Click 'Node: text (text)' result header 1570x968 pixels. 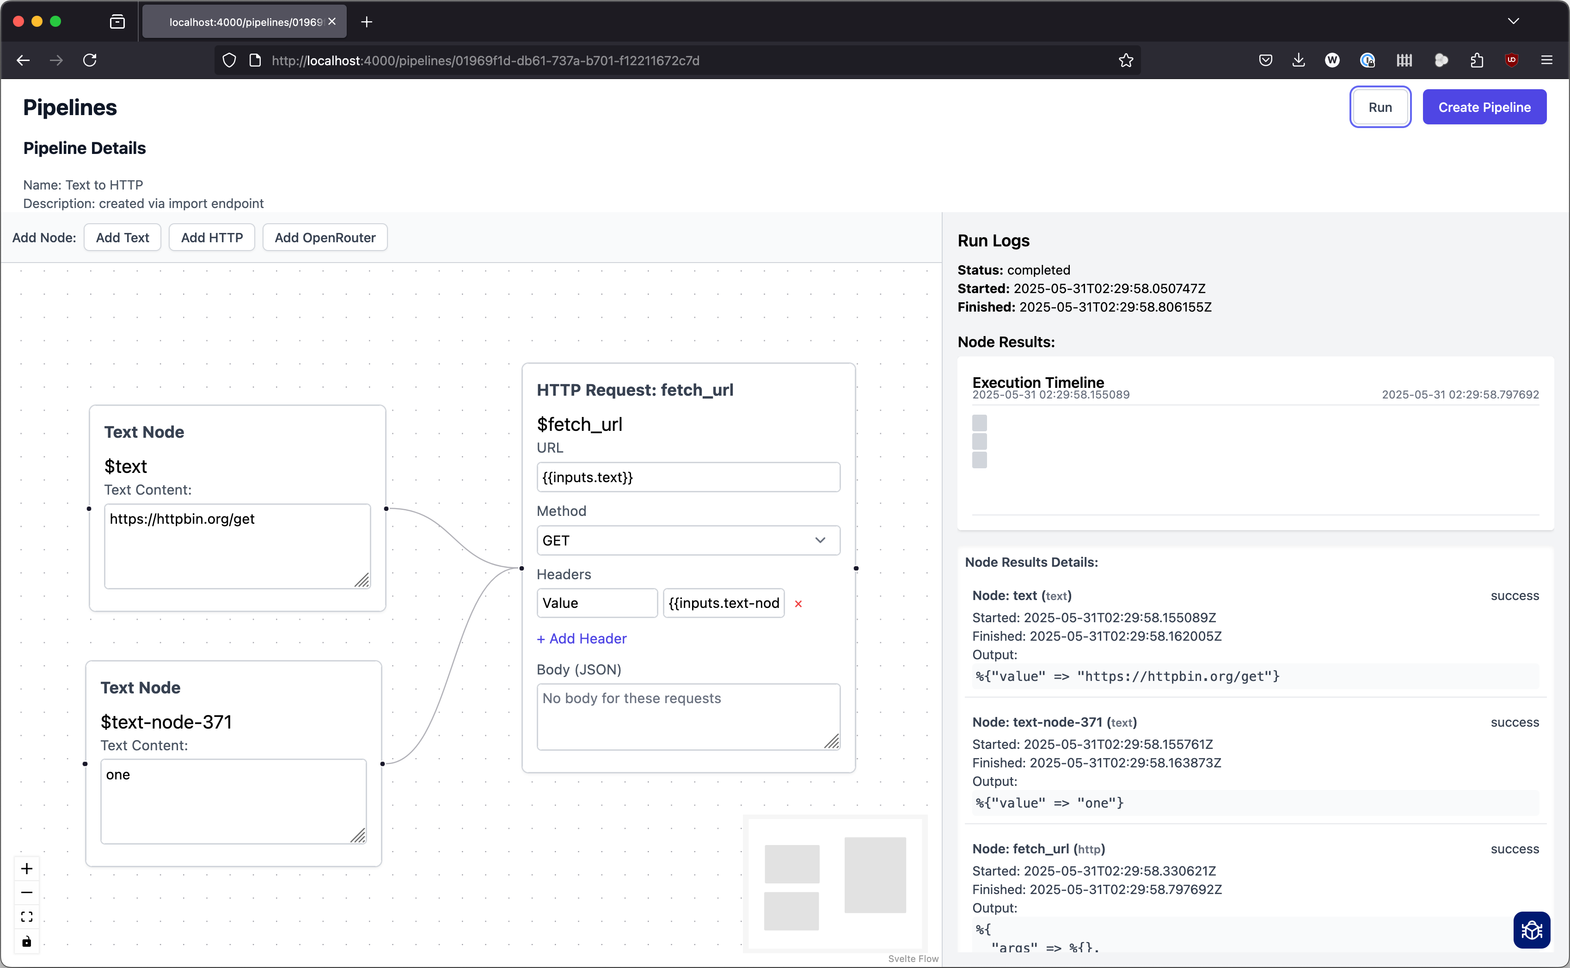(1022, 595)
